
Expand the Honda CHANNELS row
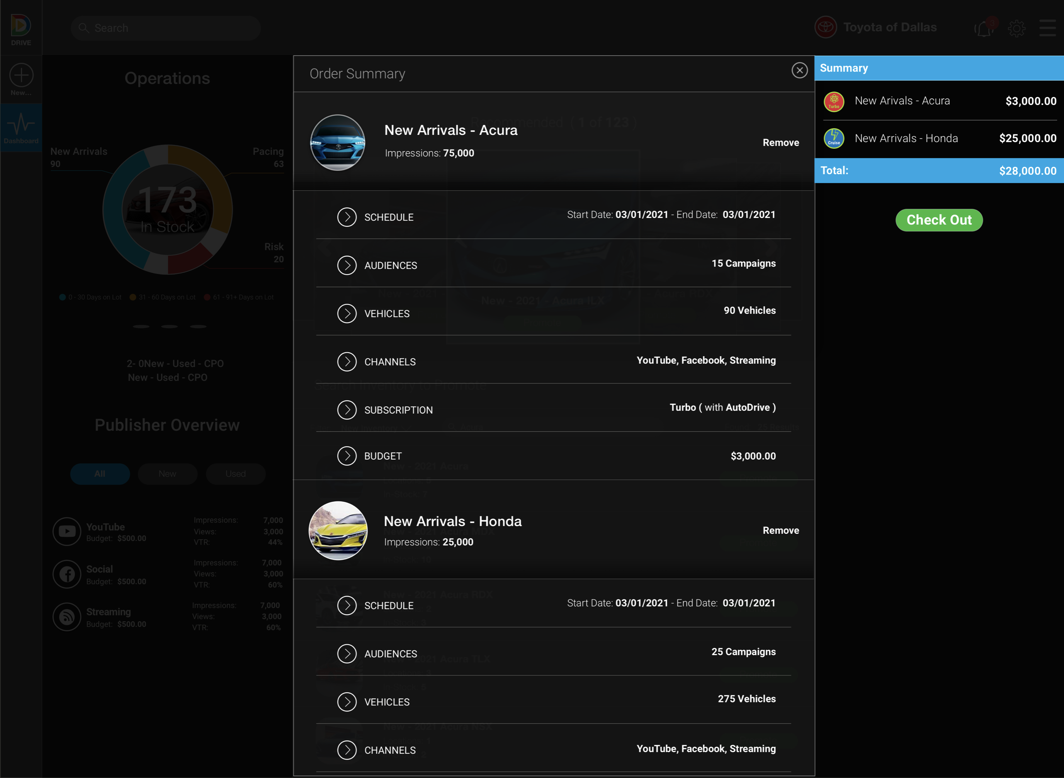point(347,750)
